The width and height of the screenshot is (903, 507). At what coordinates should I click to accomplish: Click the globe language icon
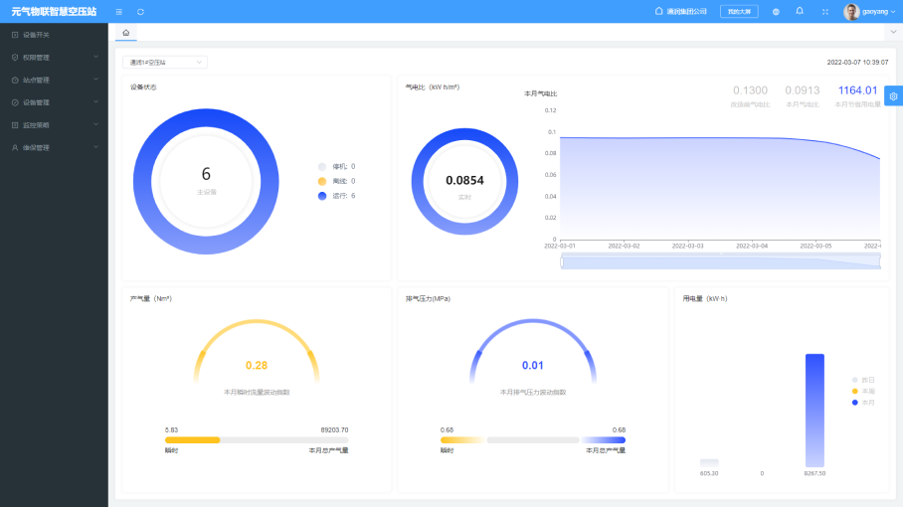pyautogui.click(x=776, y=12)
